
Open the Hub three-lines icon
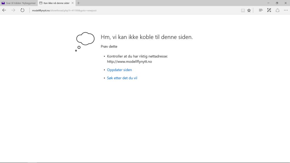[x=261, y=10]
